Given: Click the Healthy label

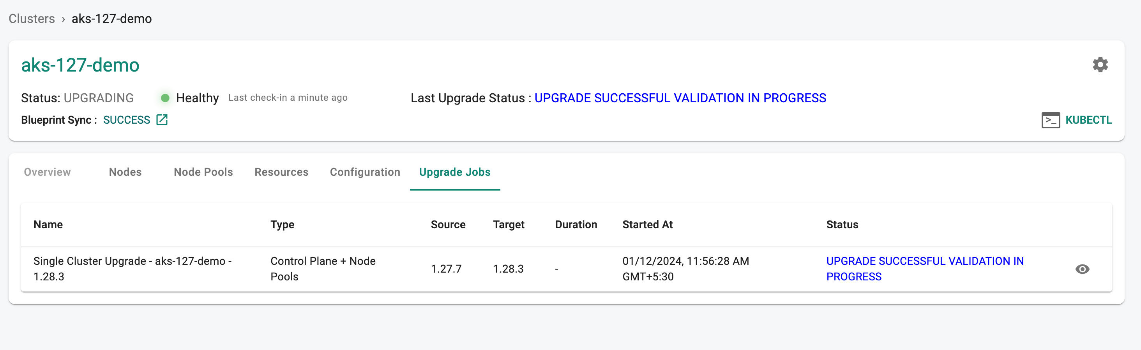Looking at the screenshot, I should 198,98.
